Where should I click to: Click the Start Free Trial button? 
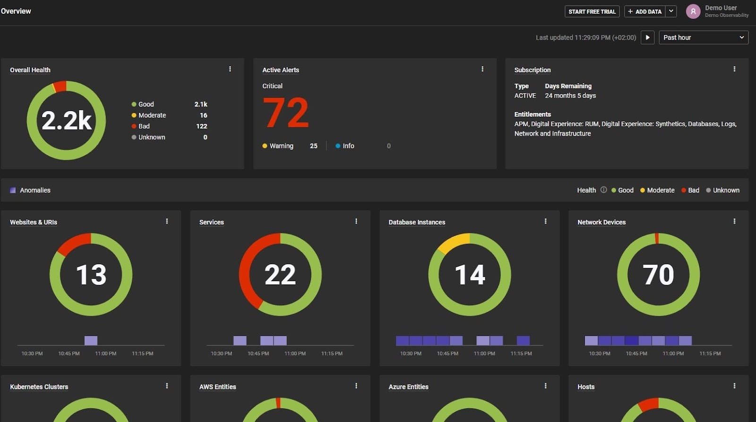592,11
